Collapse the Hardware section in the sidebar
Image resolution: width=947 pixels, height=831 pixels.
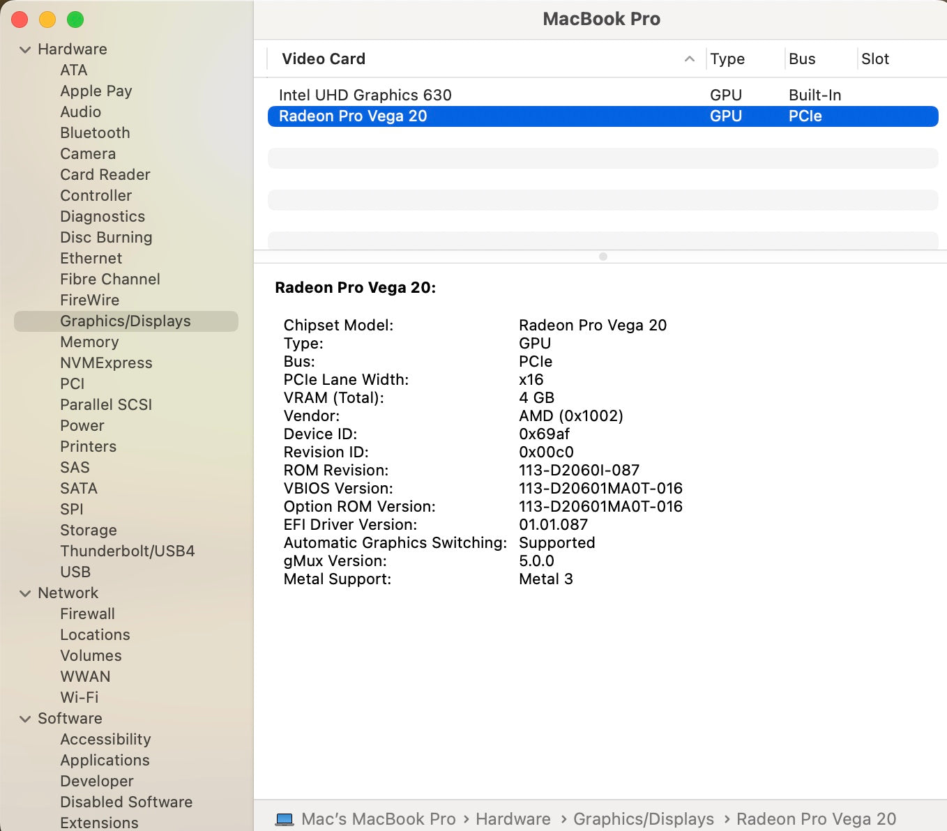pyautogui.click(x=26, y=49)
